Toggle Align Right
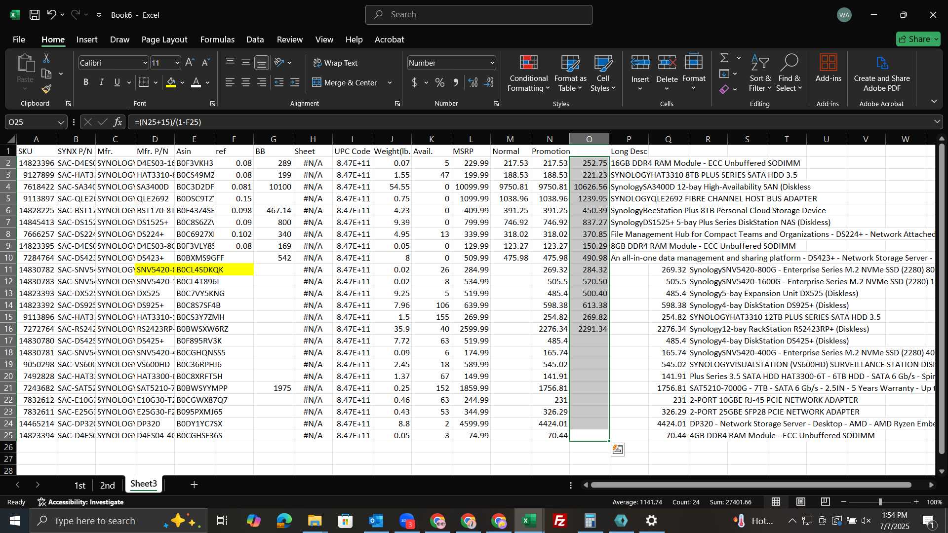 click(x=262, y=82)
